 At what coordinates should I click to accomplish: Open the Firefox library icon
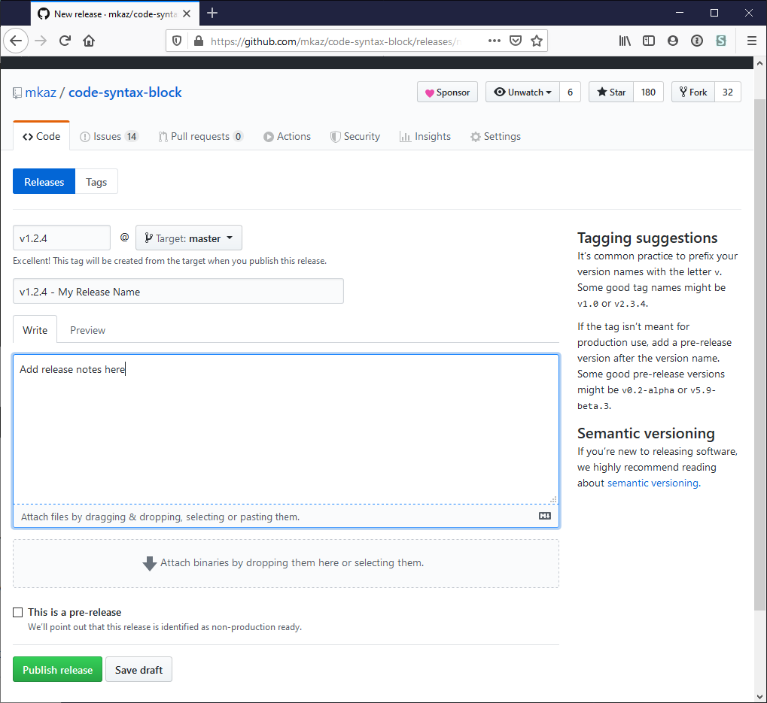click(625, 41)
